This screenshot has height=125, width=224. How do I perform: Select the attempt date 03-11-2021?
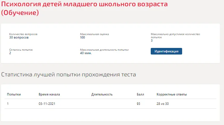[47, 104]
